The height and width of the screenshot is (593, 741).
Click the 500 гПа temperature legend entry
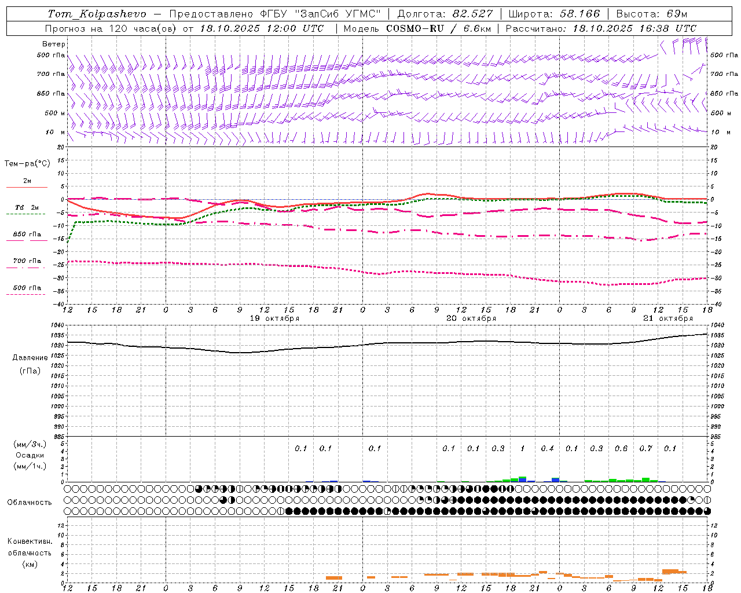click(27, 288)
